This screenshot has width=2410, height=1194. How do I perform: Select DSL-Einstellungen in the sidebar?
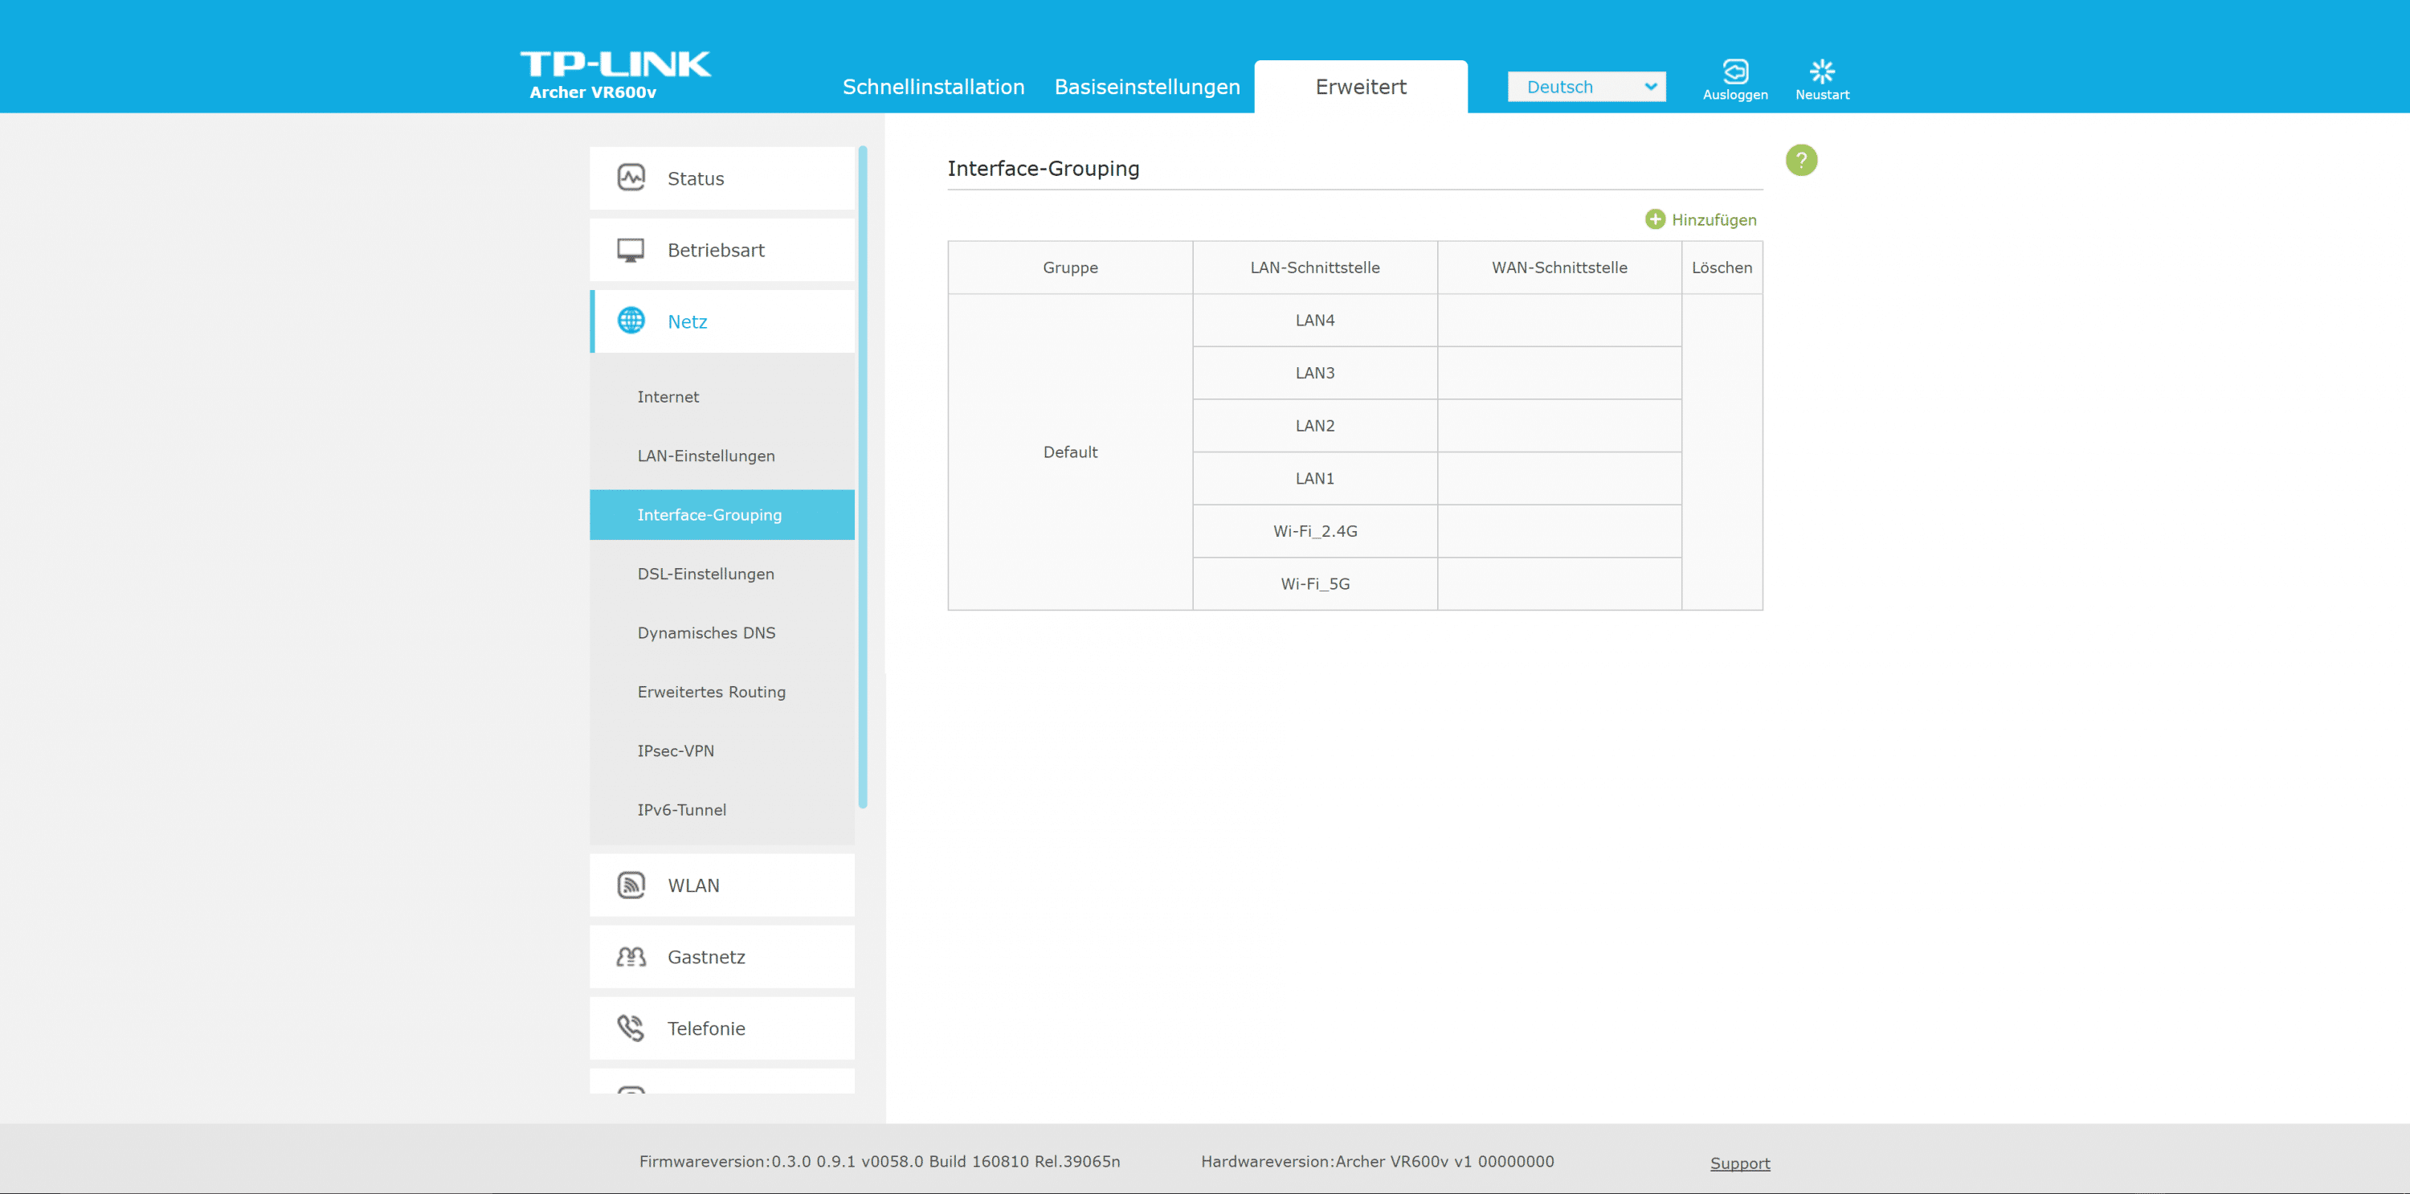pyautogui.click(x=705, y=574)
